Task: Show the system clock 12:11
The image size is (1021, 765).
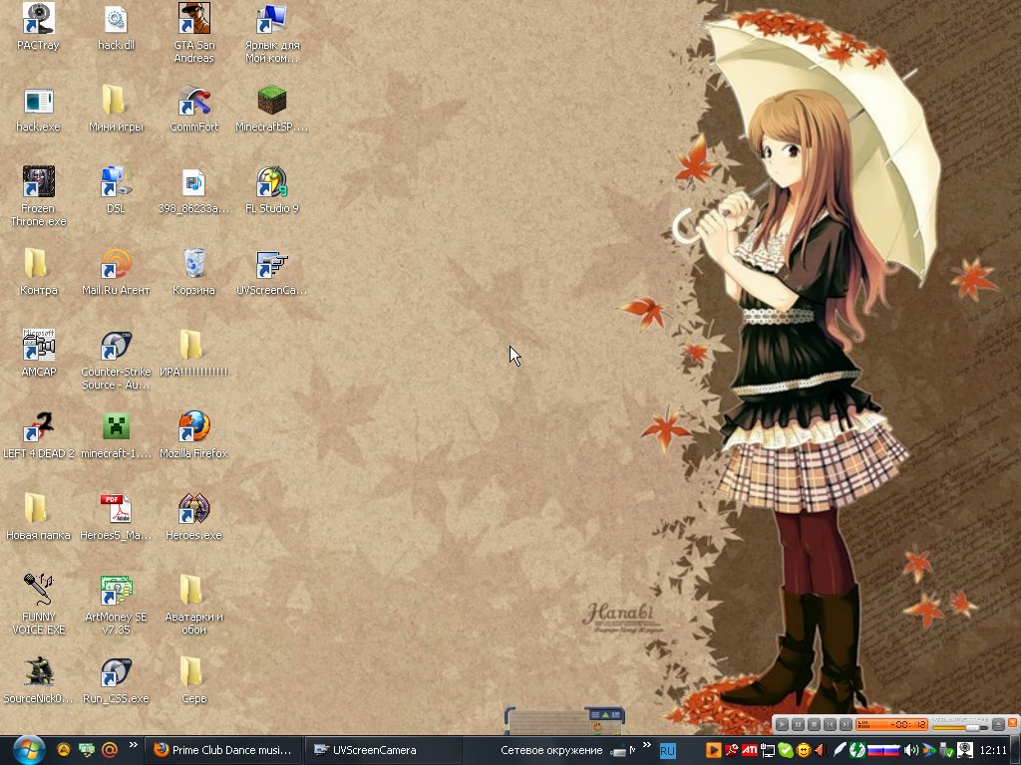Action: (x=993, y=750)
